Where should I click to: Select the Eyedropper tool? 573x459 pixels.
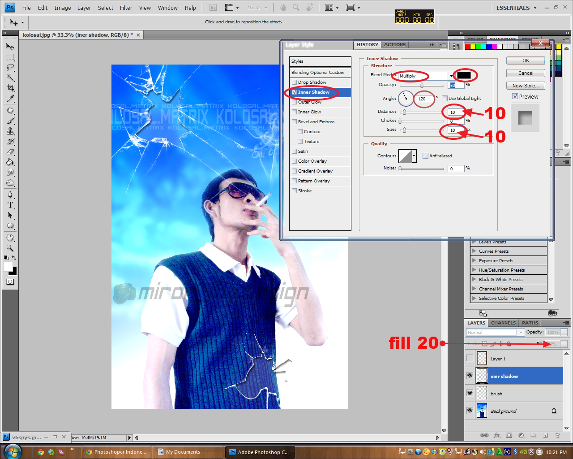coord(10,99)
